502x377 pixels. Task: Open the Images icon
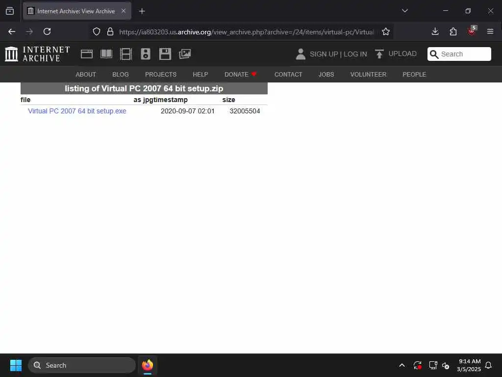[x=185, y=54]
